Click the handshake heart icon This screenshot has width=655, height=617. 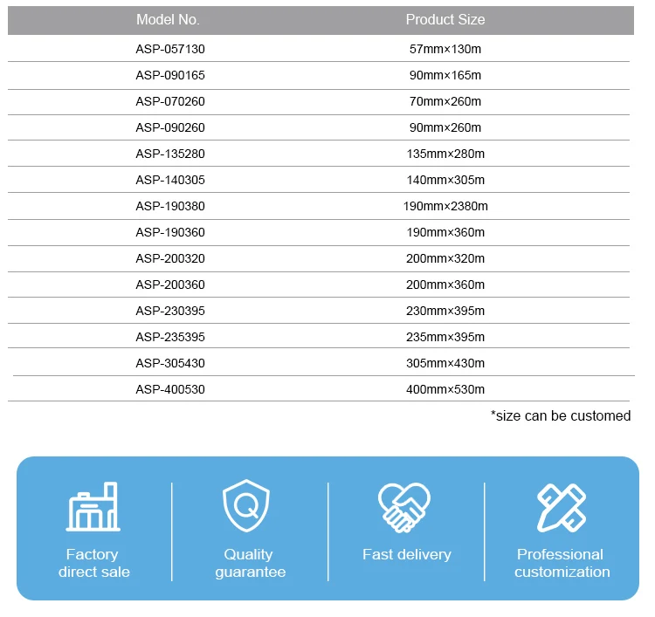coord(404,508)
